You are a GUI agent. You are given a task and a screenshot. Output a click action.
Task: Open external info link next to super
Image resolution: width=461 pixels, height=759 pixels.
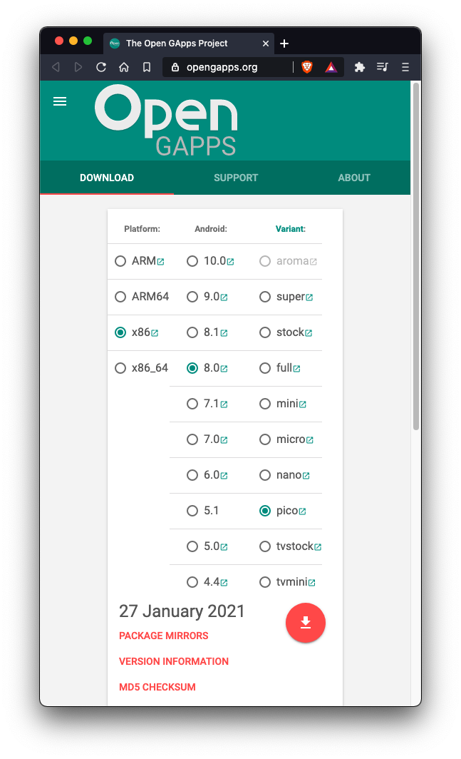(310, 297)
